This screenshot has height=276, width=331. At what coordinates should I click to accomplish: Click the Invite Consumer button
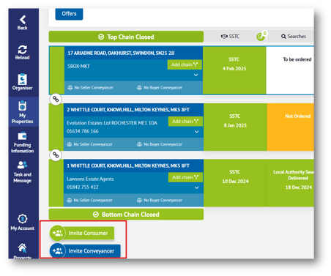tap(82, 233)
